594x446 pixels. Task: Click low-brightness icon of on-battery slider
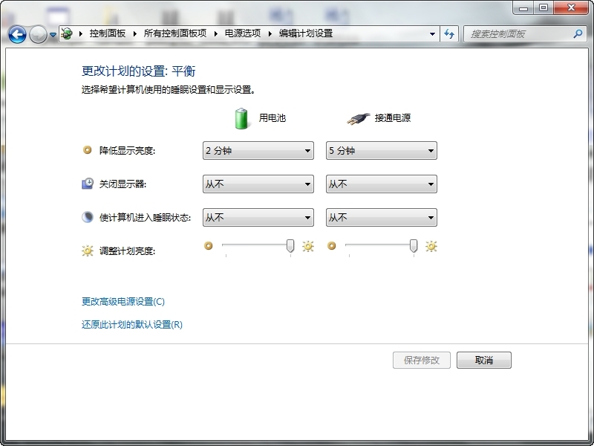click(x=209, y=246)
